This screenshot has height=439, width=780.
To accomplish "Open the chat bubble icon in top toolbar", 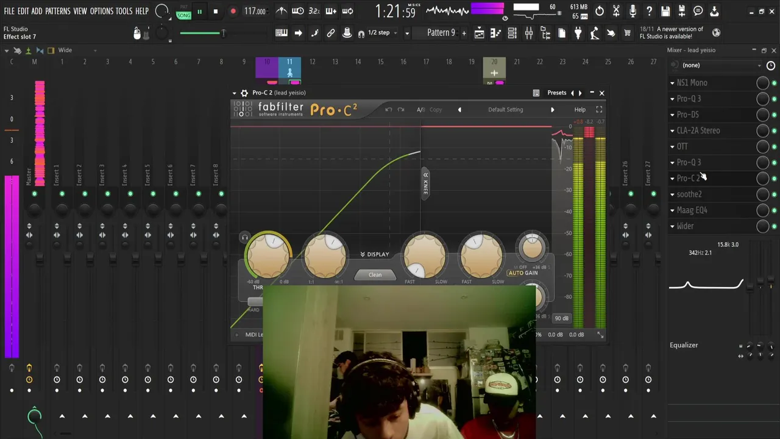I will [x=698, y=12].
